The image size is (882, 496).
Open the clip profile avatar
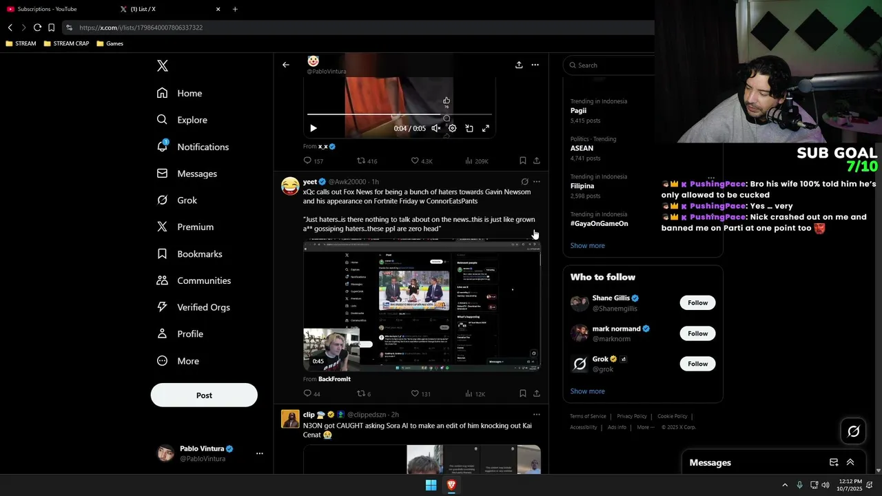290,419
